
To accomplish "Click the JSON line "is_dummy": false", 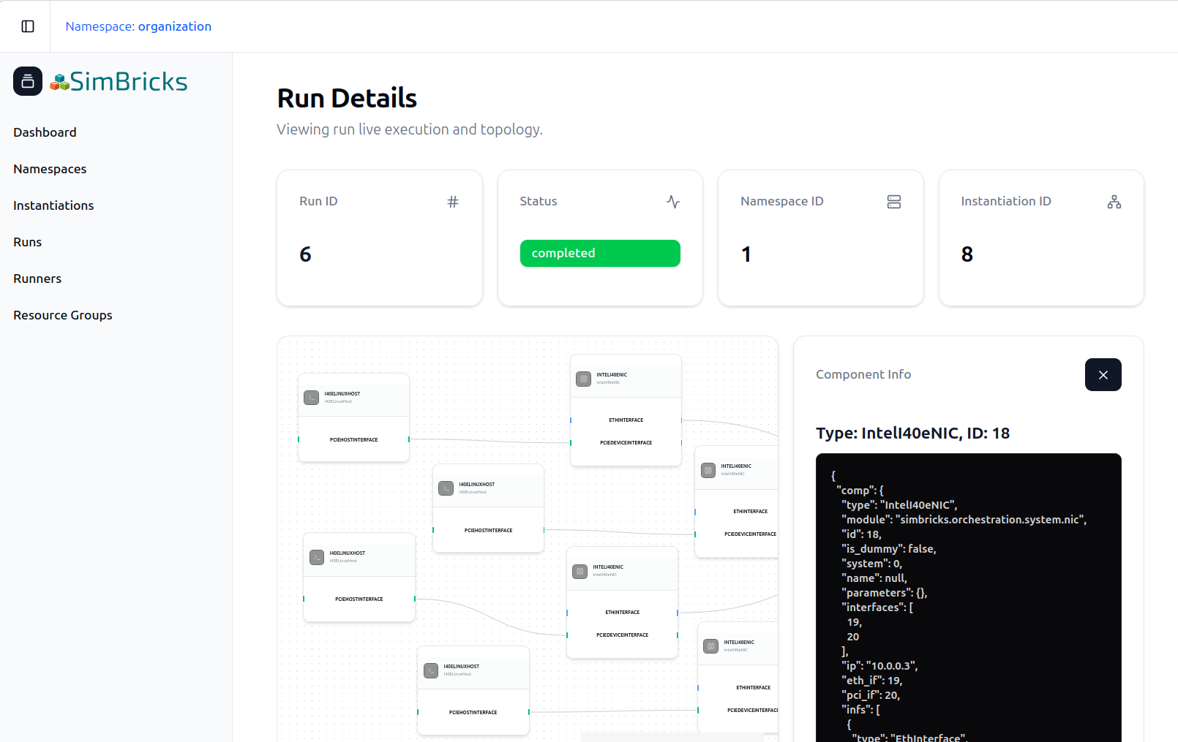I will pos(888,549).
